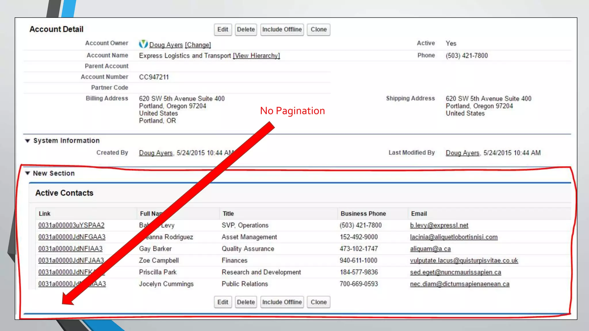The width and height of the screenshot is (589, 331).
Task: Click the Email column header
Action: click(x=419, y=214)
